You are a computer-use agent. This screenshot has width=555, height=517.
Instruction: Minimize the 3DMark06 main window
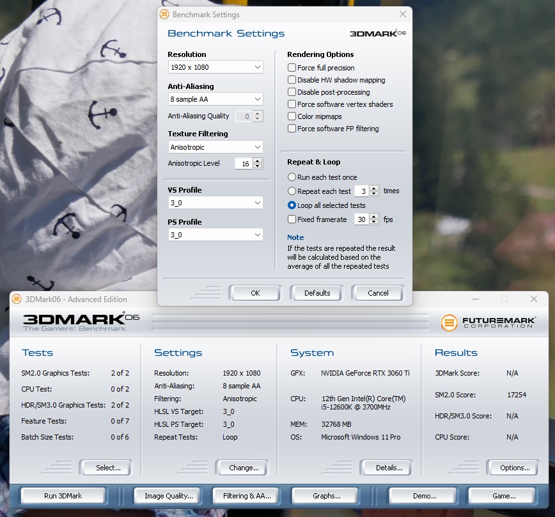(476, 299)
